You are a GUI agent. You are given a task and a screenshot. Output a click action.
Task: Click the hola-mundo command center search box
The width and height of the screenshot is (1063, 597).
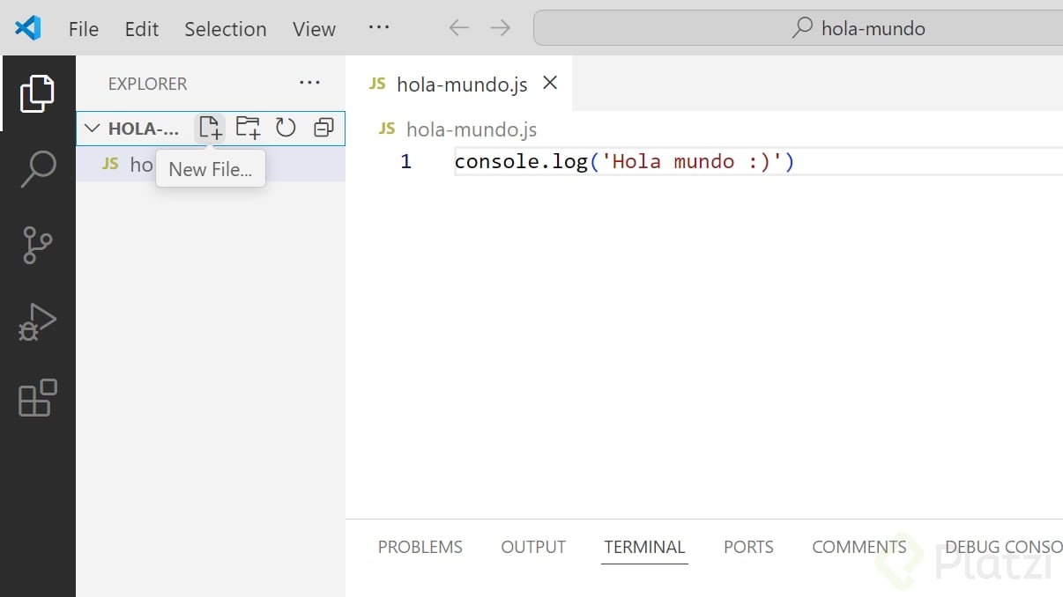coord(798,28)
